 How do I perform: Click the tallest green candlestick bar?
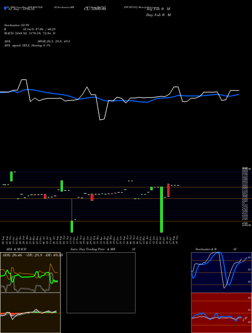click(162, 209)
